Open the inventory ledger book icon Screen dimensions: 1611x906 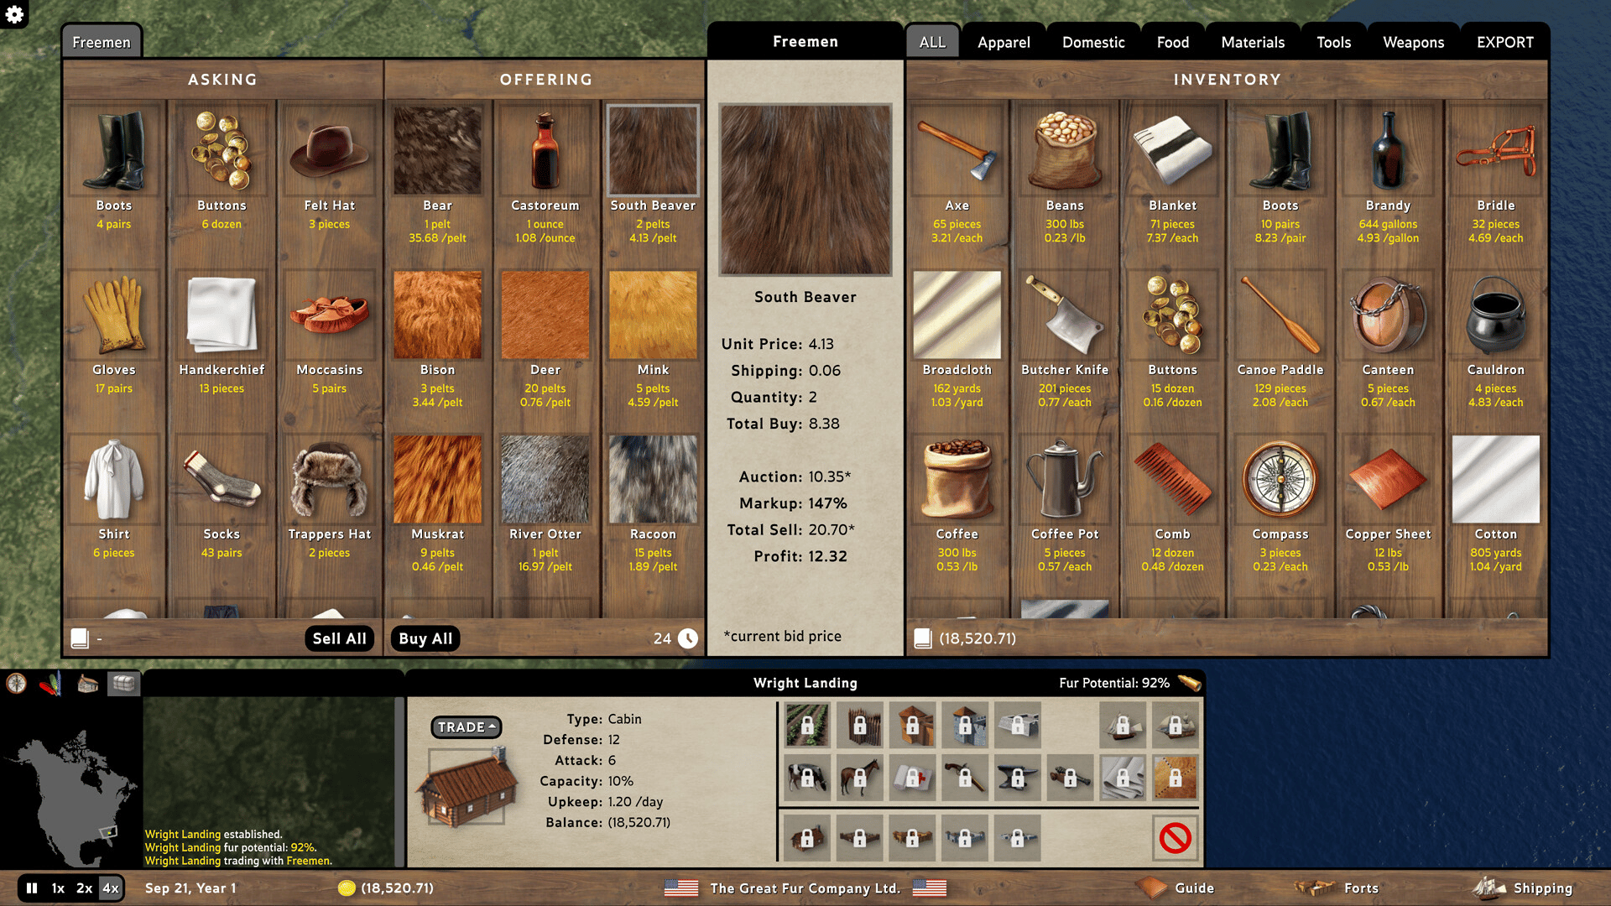tap(922, 638)
